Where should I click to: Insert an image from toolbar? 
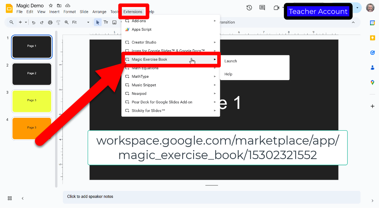click(114, 22)
